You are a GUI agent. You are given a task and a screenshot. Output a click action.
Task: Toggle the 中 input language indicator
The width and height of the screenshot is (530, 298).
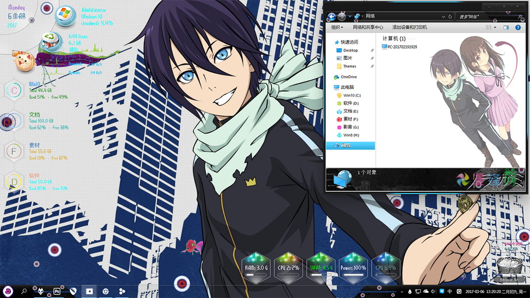point(449,291)
